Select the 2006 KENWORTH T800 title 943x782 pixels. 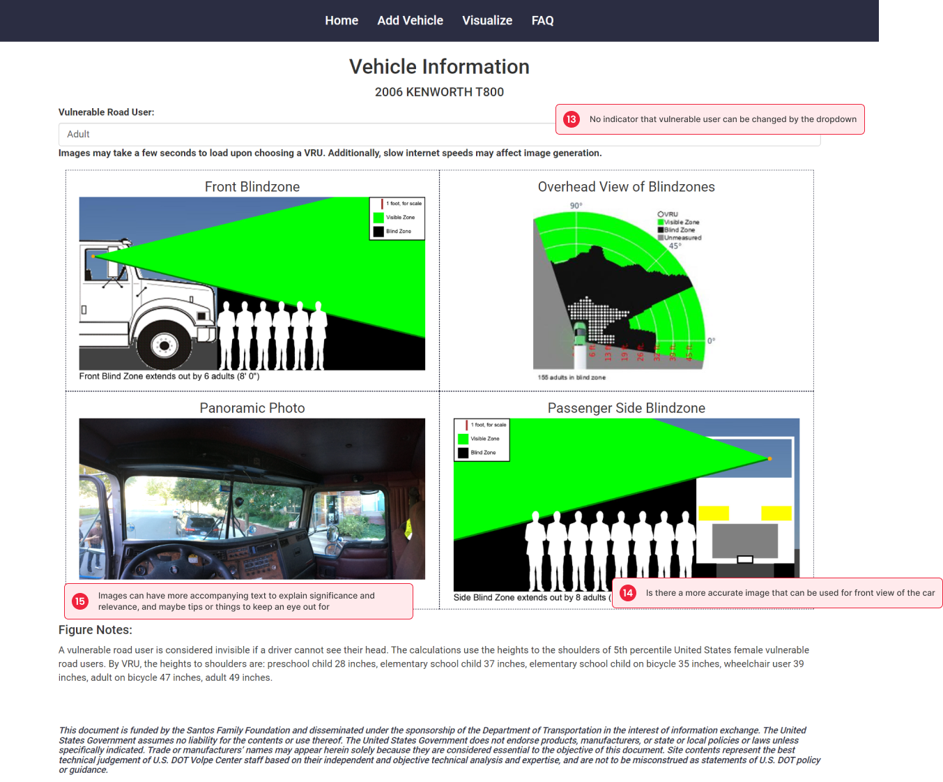(439, 92)
